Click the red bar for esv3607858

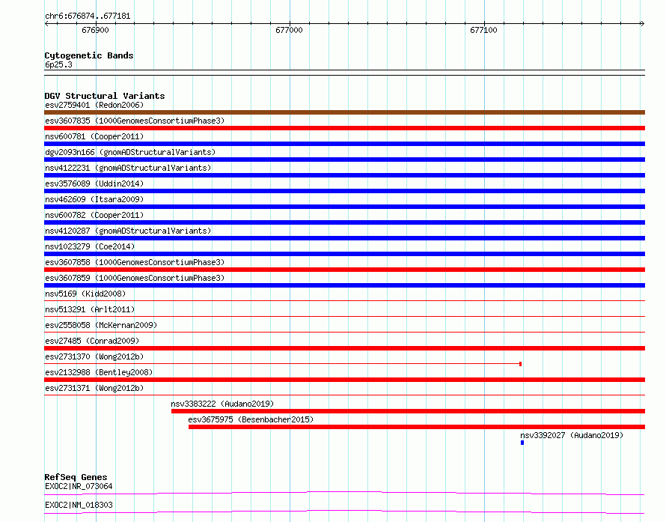point(344,270)
